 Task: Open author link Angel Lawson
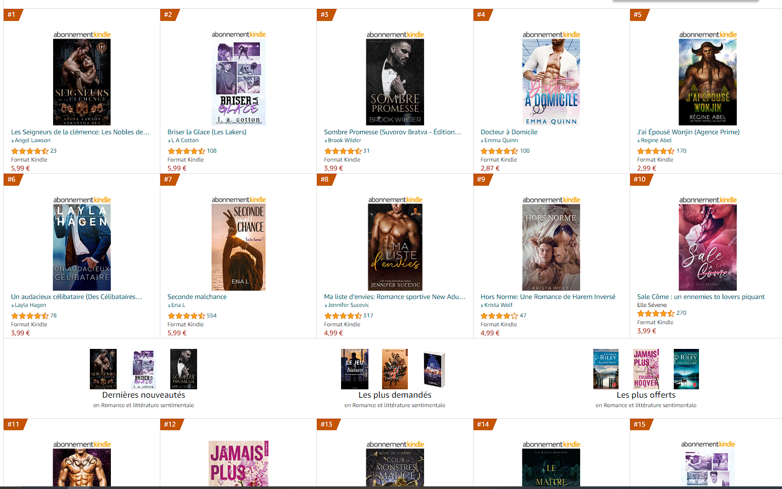pyautogui.click(x=33, y=141)
